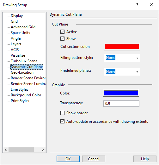159x165 pixels.
Task: Toggle the Show checkbox
Action: (63, 39)
